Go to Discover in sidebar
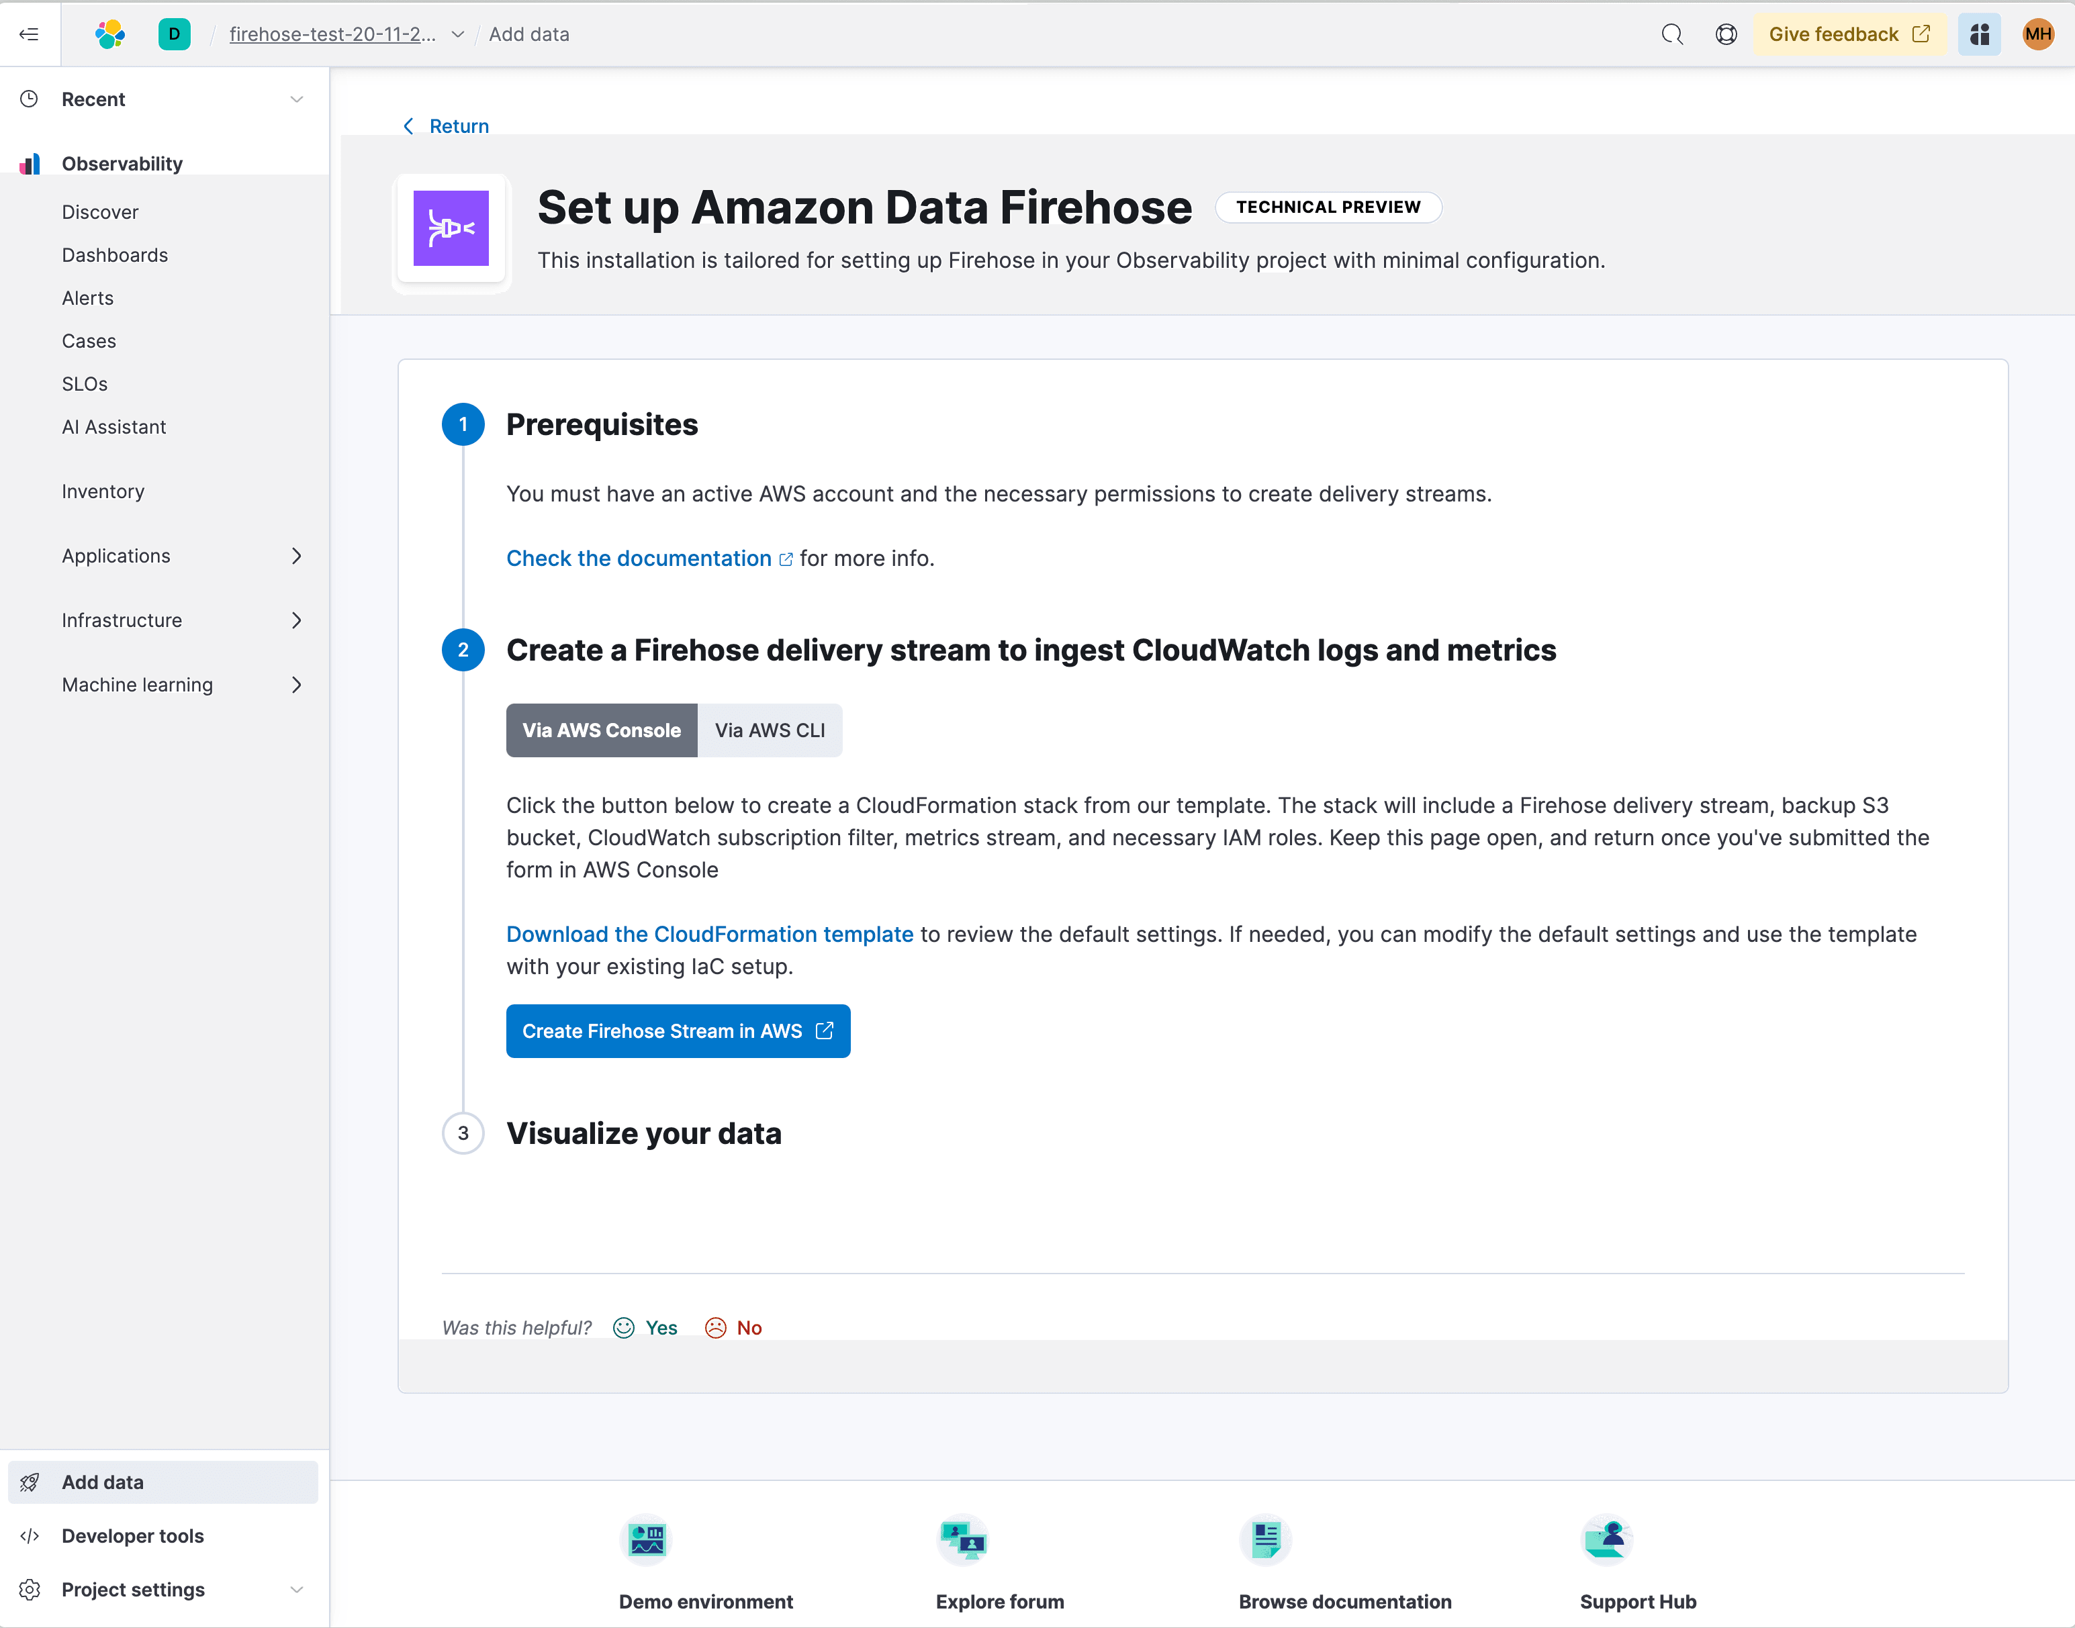 coord(100,211)
